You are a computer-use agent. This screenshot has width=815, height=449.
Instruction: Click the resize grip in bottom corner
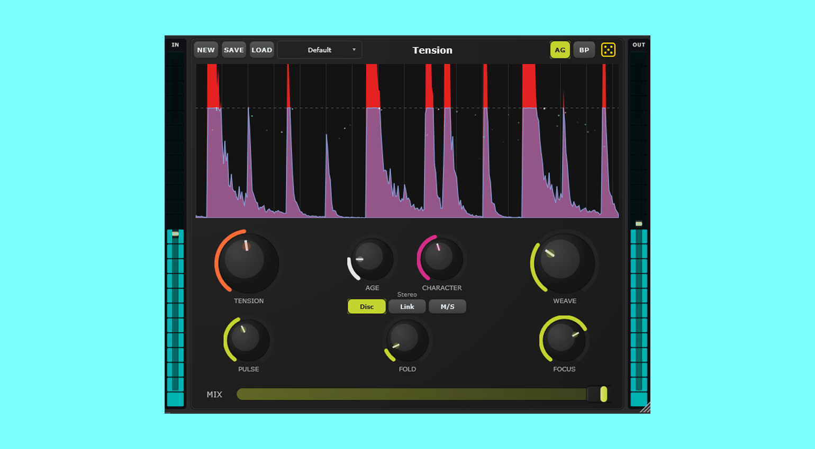click(x=645, y=408)
